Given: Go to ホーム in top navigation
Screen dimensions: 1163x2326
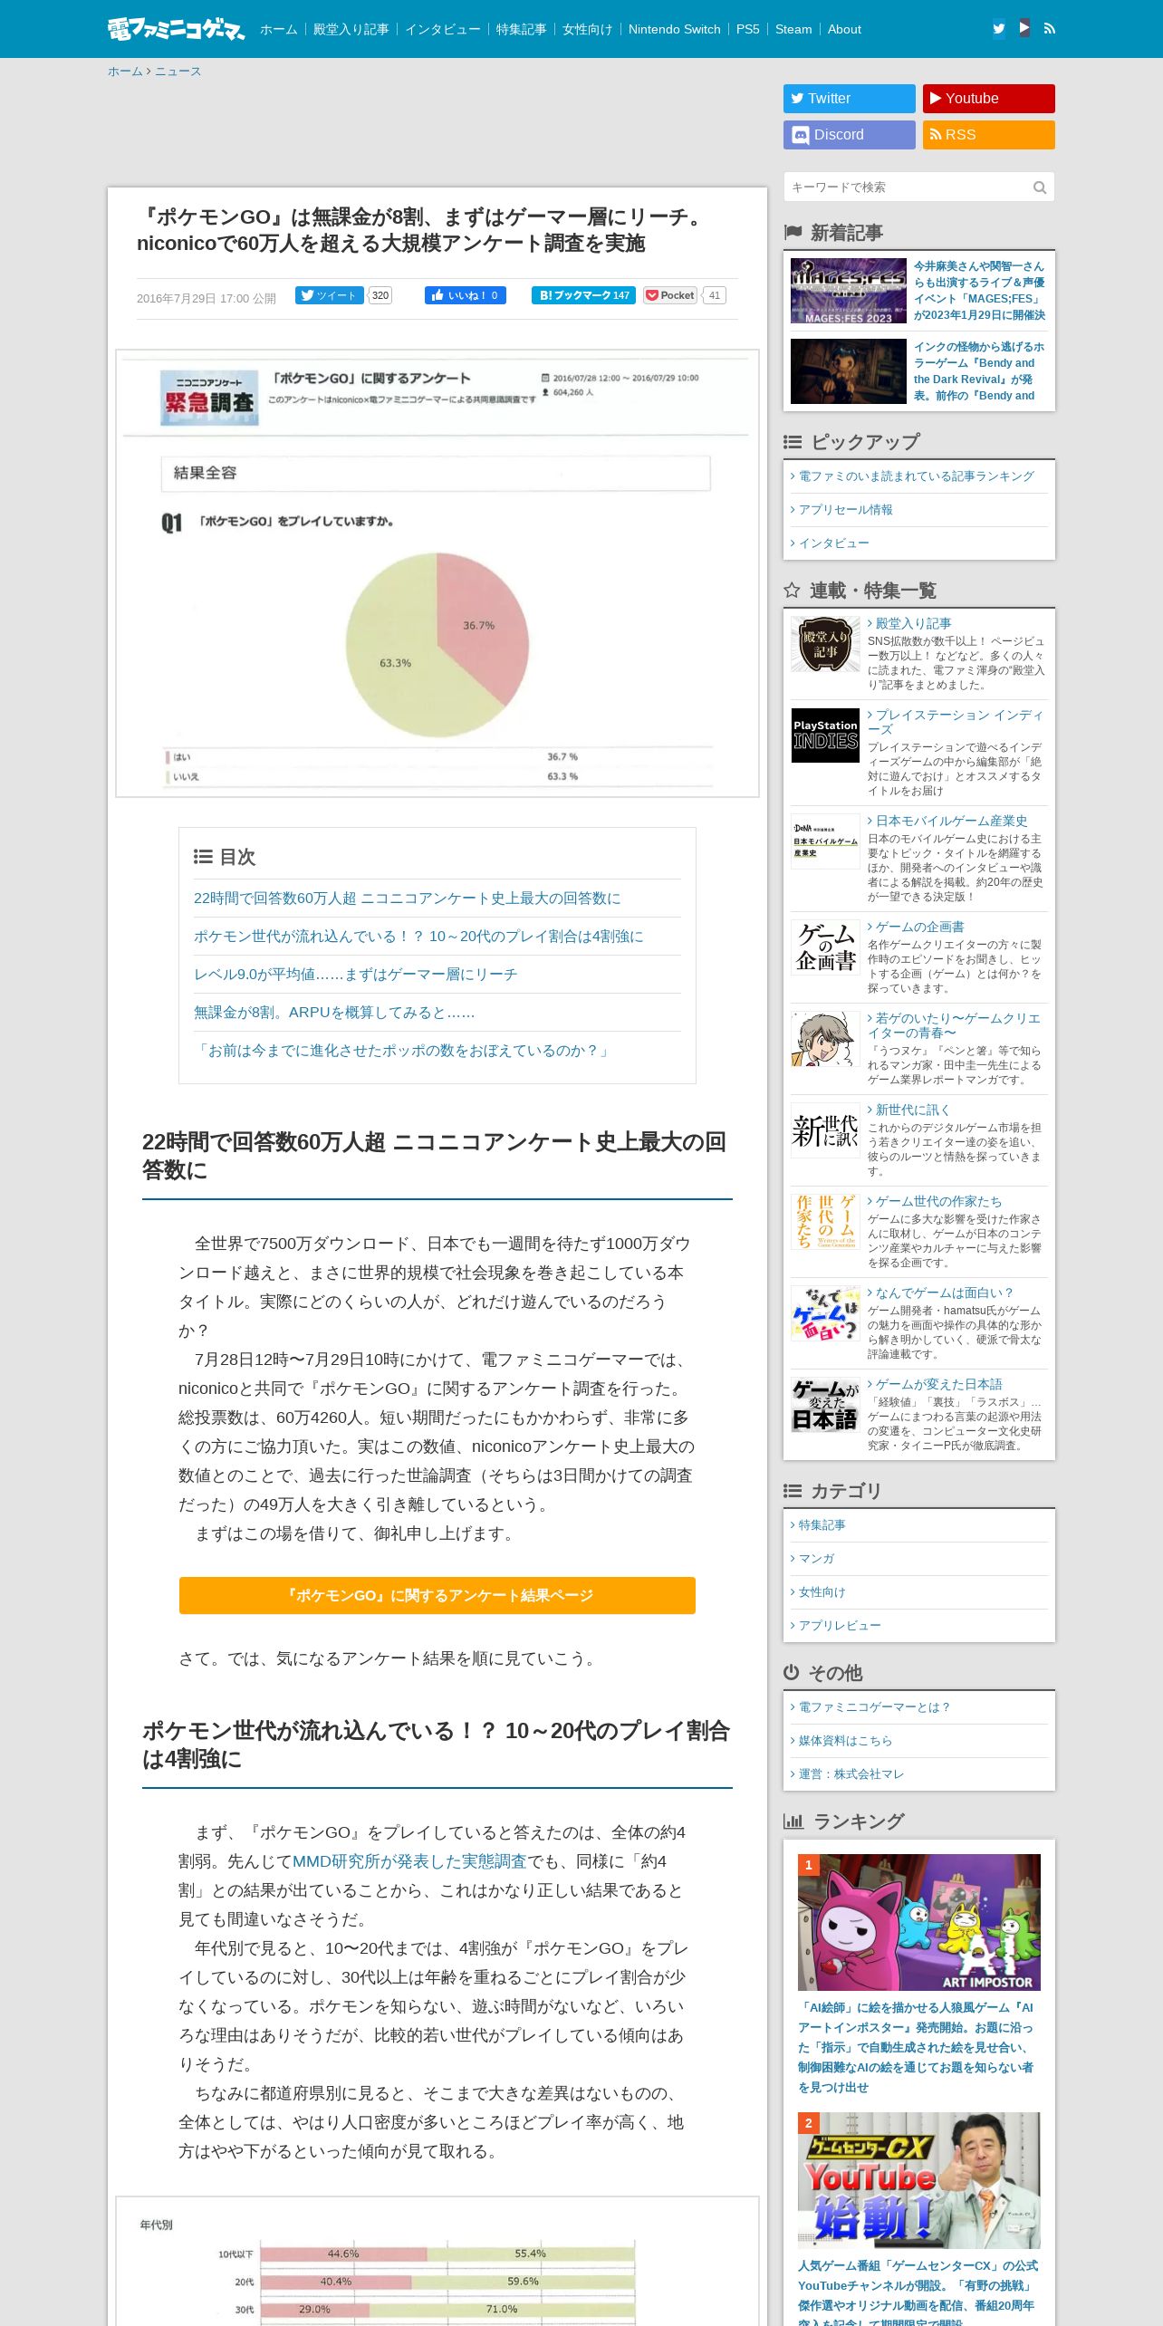Looking at the screenshot, I should pyautogui.click(x=279, y=29).
